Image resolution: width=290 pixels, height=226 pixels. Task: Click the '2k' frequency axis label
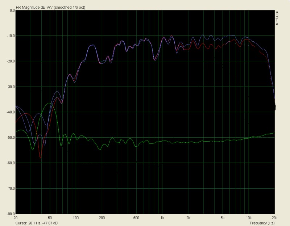pos(188,218)
